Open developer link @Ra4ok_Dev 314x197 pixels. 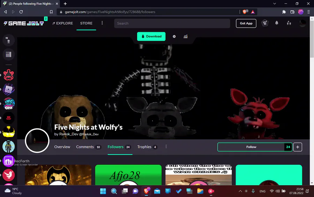click(89, 134)
